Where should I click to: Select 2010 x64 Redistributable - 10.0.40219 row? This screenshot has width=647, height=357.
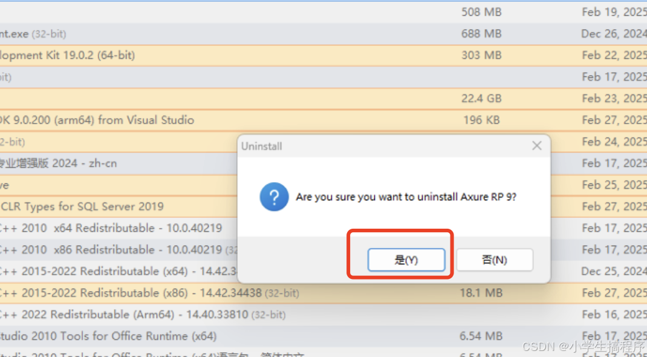point(119,228)
